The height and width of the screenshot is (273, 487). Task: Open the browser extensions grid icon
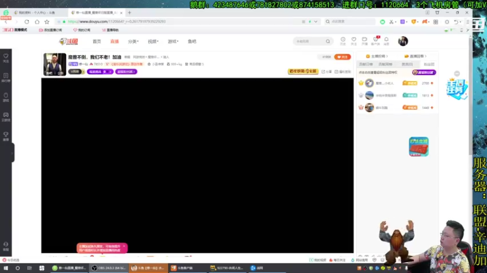[436, 22]
